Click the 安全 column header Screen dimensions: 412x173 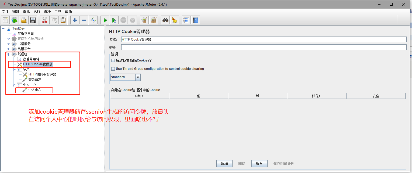pos(376,96)
